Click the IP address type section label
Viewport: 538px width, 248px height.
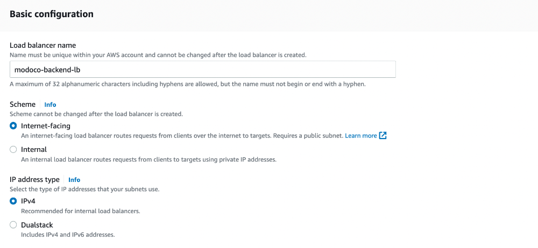34,179
